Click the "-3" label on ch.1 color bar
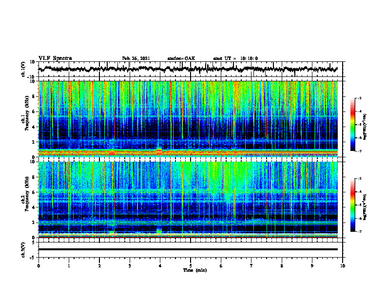This screenshot has height=298, width=386. point(360,98)
